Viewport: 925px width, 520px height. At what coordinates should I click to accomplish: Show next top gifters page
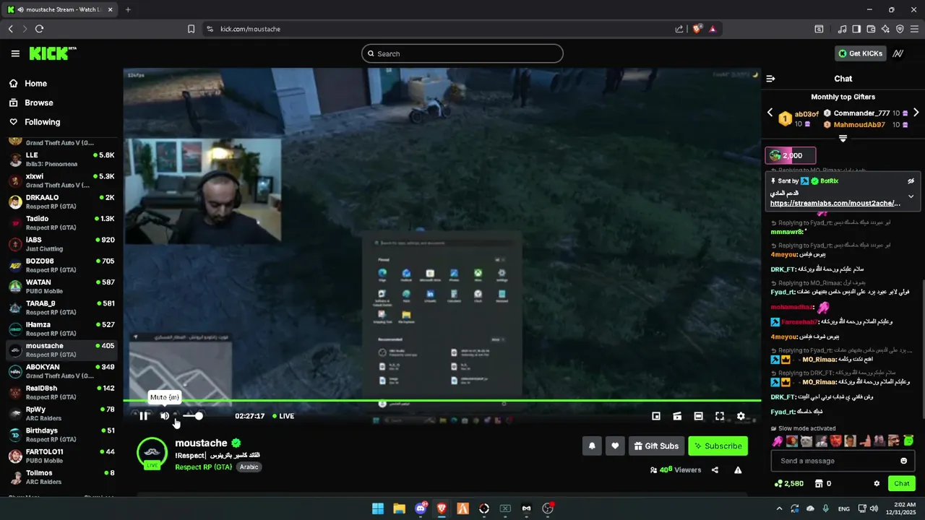(916, 113)
